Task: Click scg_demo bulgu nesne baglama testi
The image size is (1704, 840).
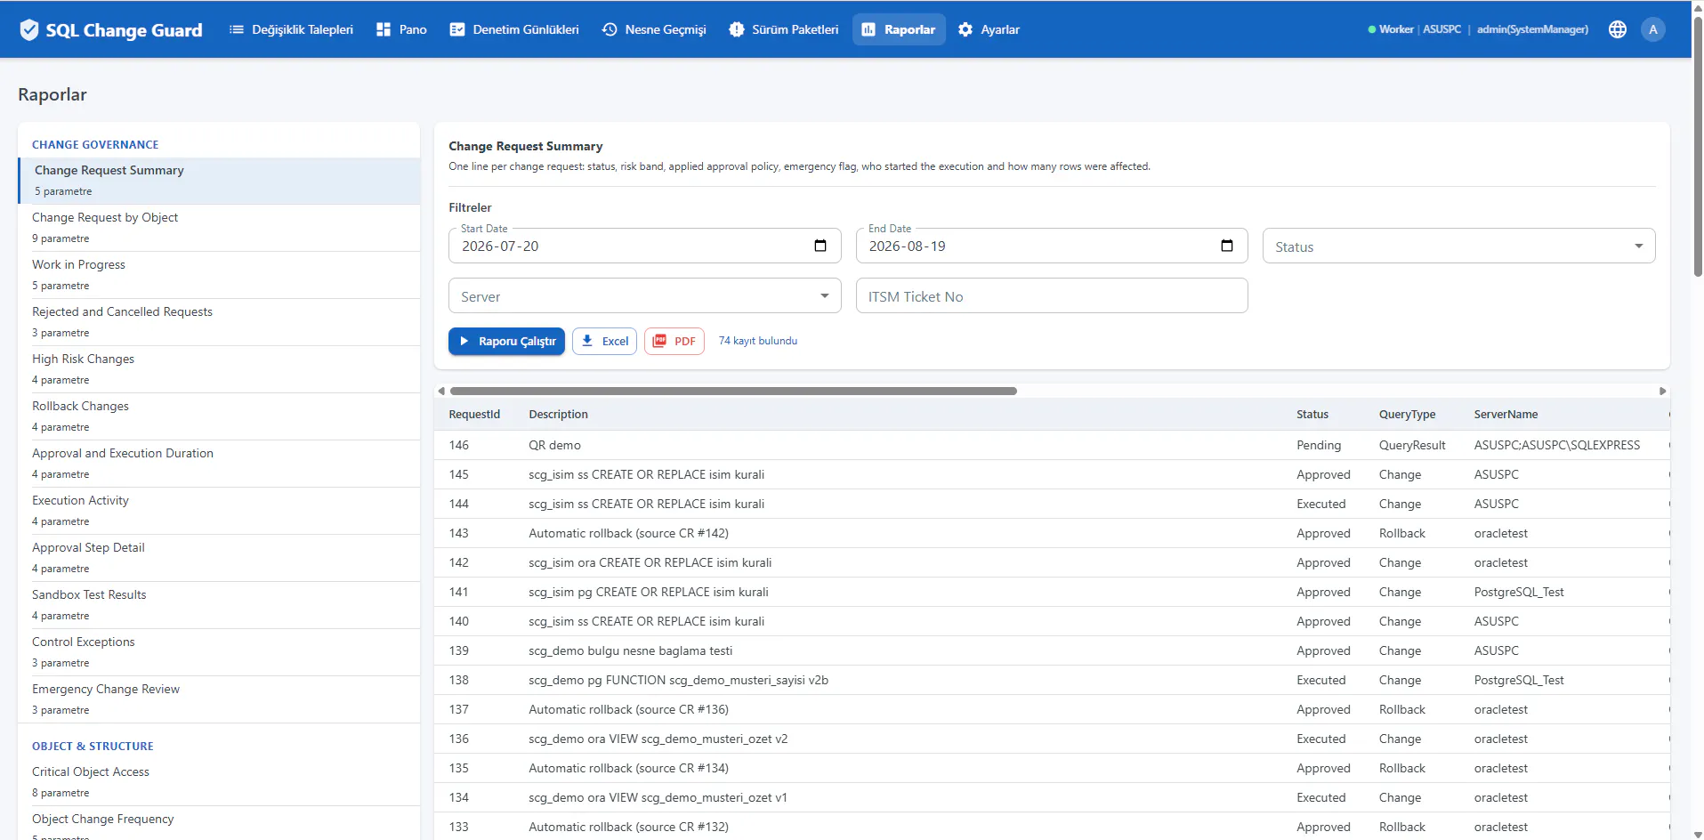Action: (x=630, y=650)
